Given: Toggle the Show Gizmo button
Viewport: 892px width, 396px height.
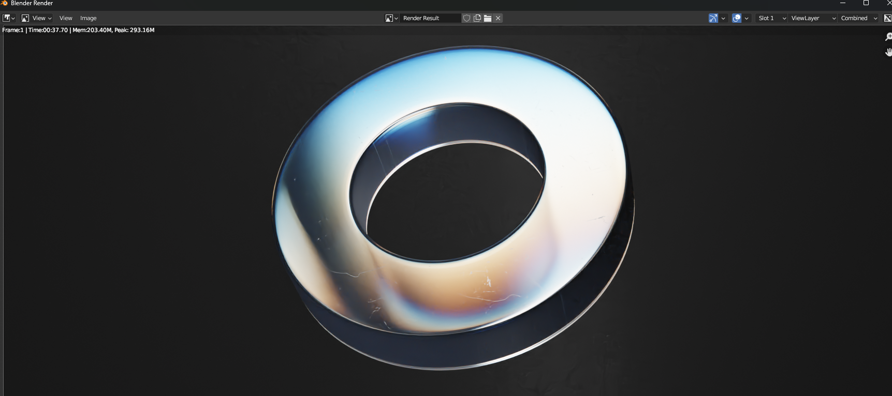Looking at the screenshot, I should click(713, 18).
